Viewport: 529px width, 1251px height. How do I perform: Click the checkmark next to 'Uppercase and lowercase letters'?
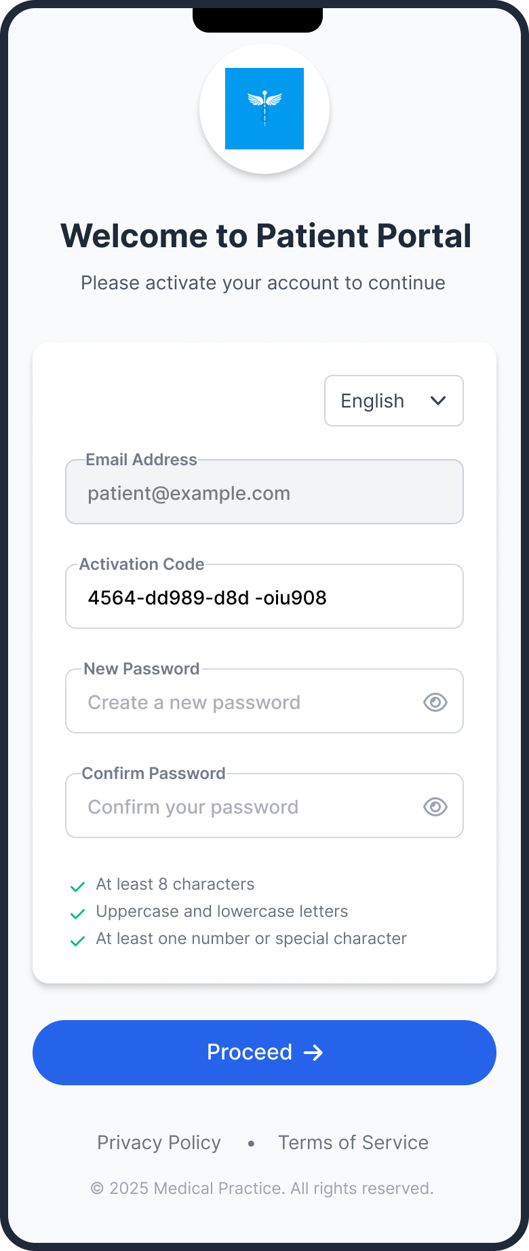click(x=77, y=913)
